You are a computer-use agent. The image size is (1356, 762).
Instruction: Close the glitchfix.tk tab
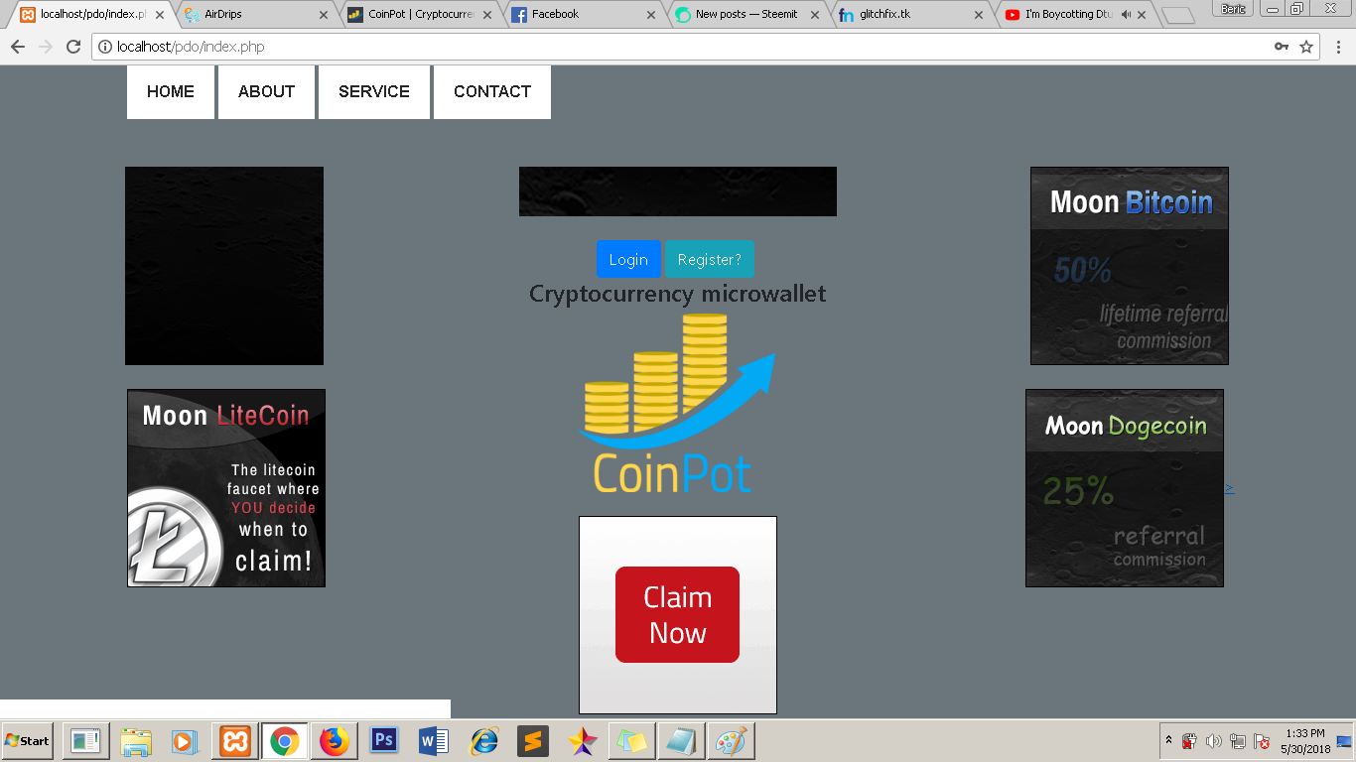coord(979,15)
